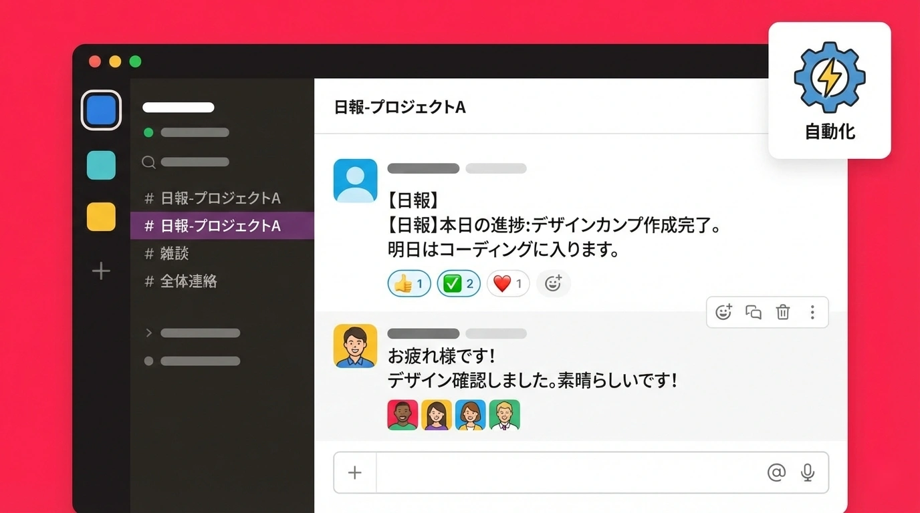Screen dimensions: 920x513
Task: Add emoji reaction from message hover toolbar
Action: pyautogui.click(x=723, y=312)
